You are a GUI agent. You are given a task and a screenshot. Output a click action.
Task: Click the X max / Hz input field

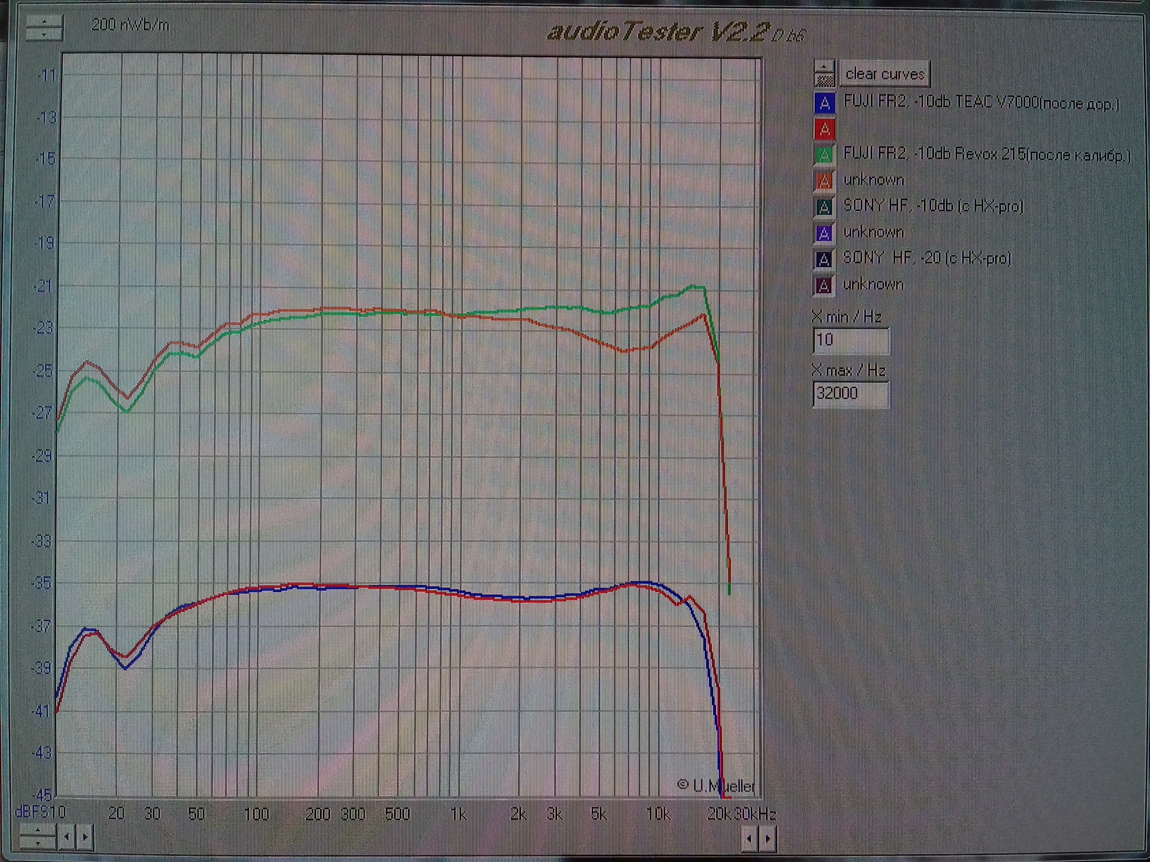coord(850,393)
